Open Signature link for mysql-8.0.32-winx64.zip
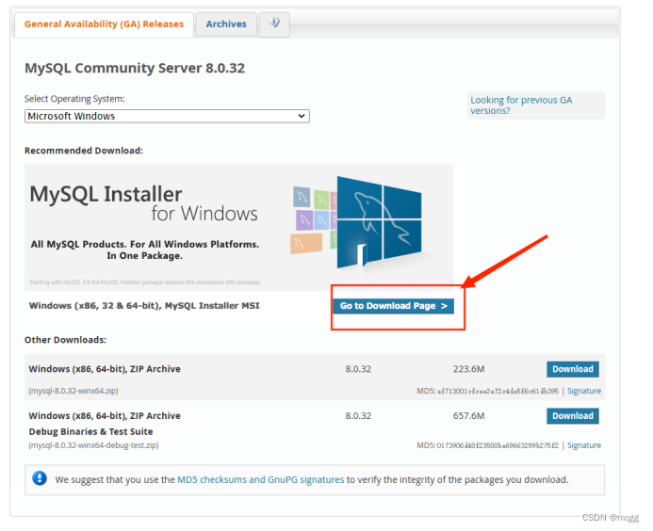Viewport: 653px width, 531px height. pyautogui.click(x=584, y=391)
